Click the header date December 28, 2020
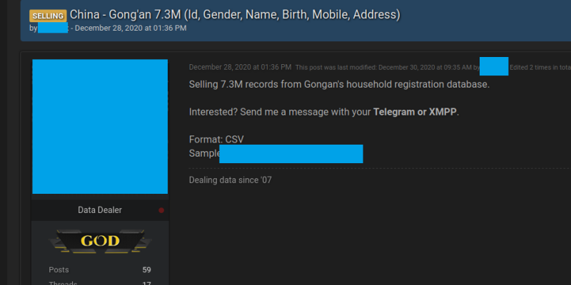Viewport: 571px width, 285px height. [131, 28]
